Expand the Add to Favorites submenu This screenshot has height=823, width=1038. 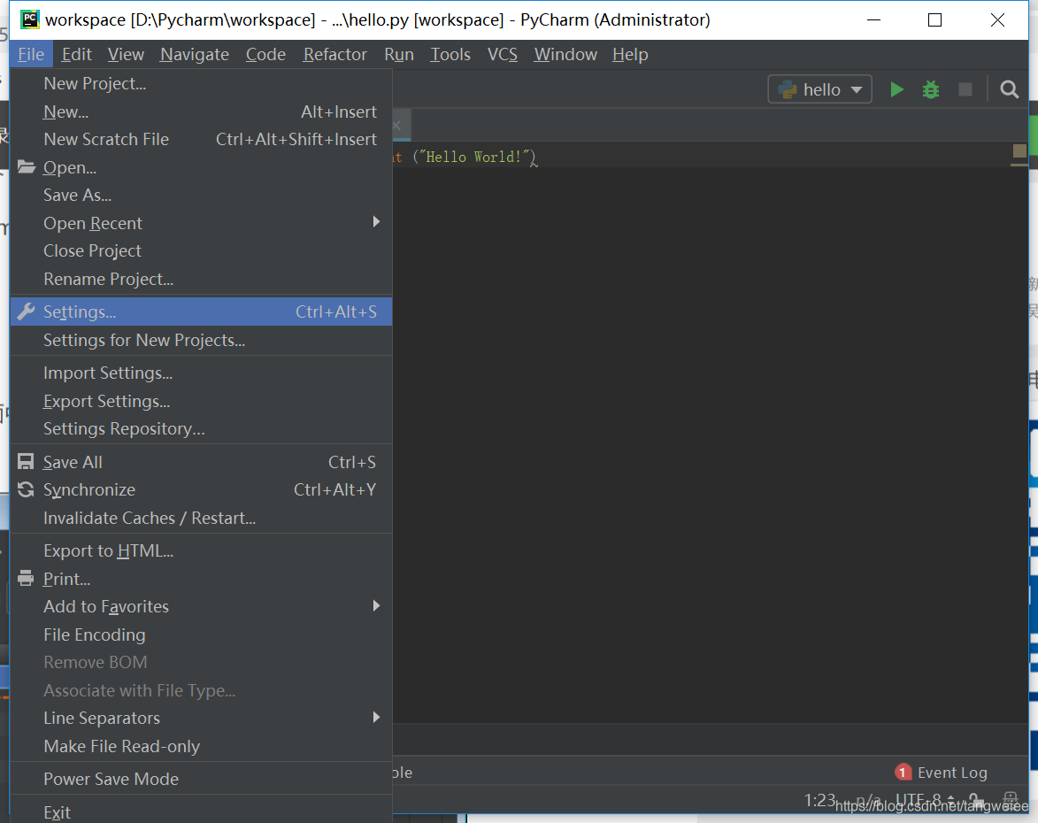tap(201, 606)
